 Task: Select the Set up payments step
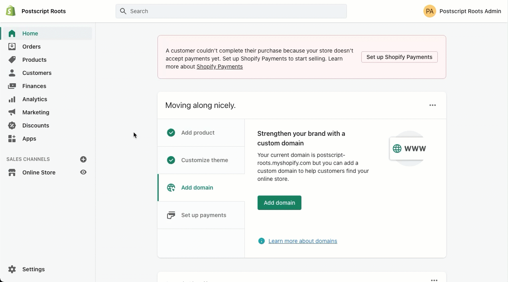[203, 215]
